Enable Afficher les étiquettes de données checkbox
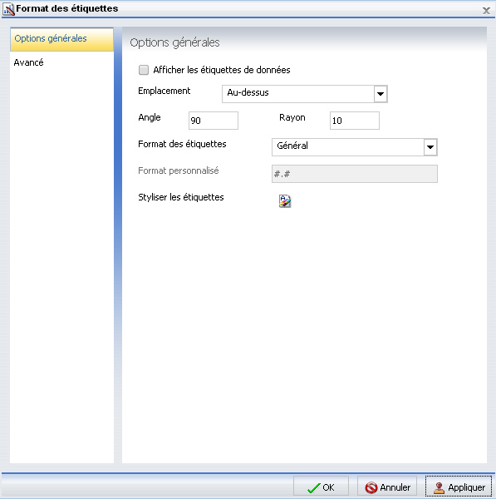The image size is (496, 499). [144, 70]
